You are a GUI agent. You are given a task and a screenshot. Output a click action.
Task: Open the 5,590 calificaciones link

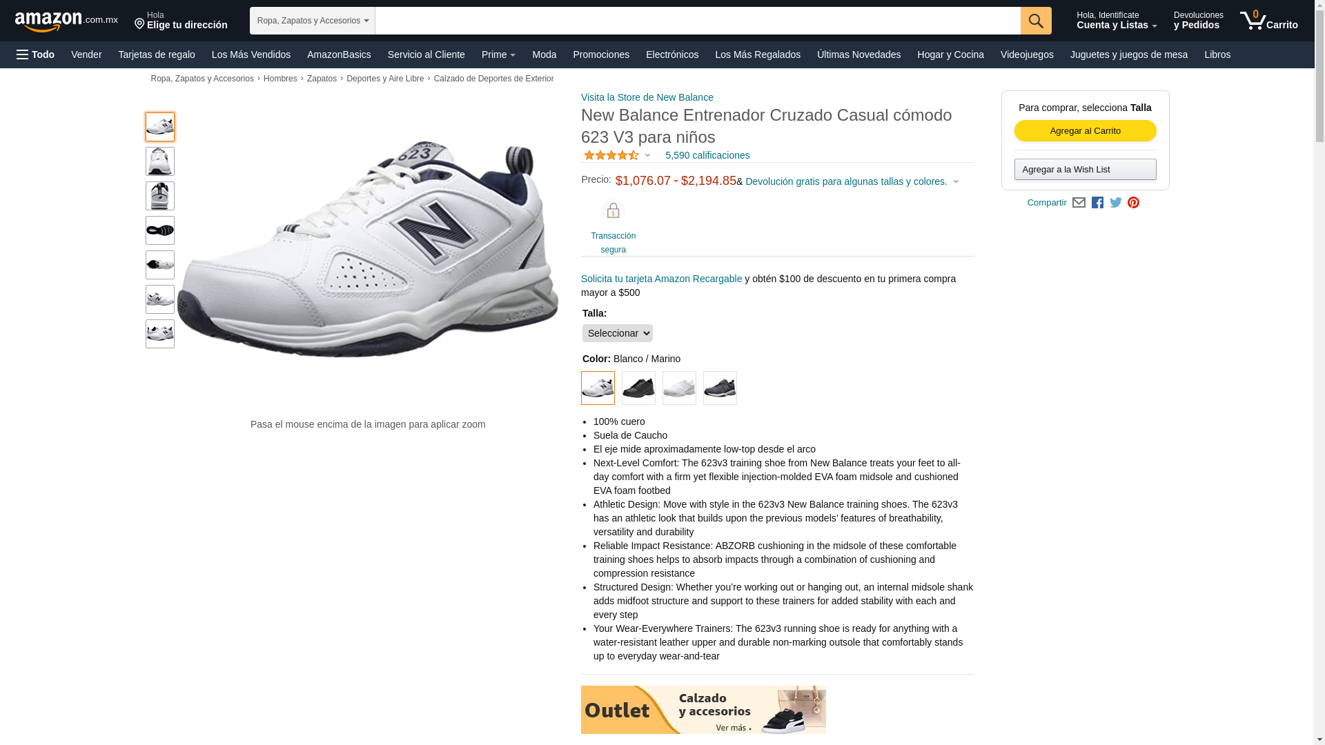(x=707, y=155)
